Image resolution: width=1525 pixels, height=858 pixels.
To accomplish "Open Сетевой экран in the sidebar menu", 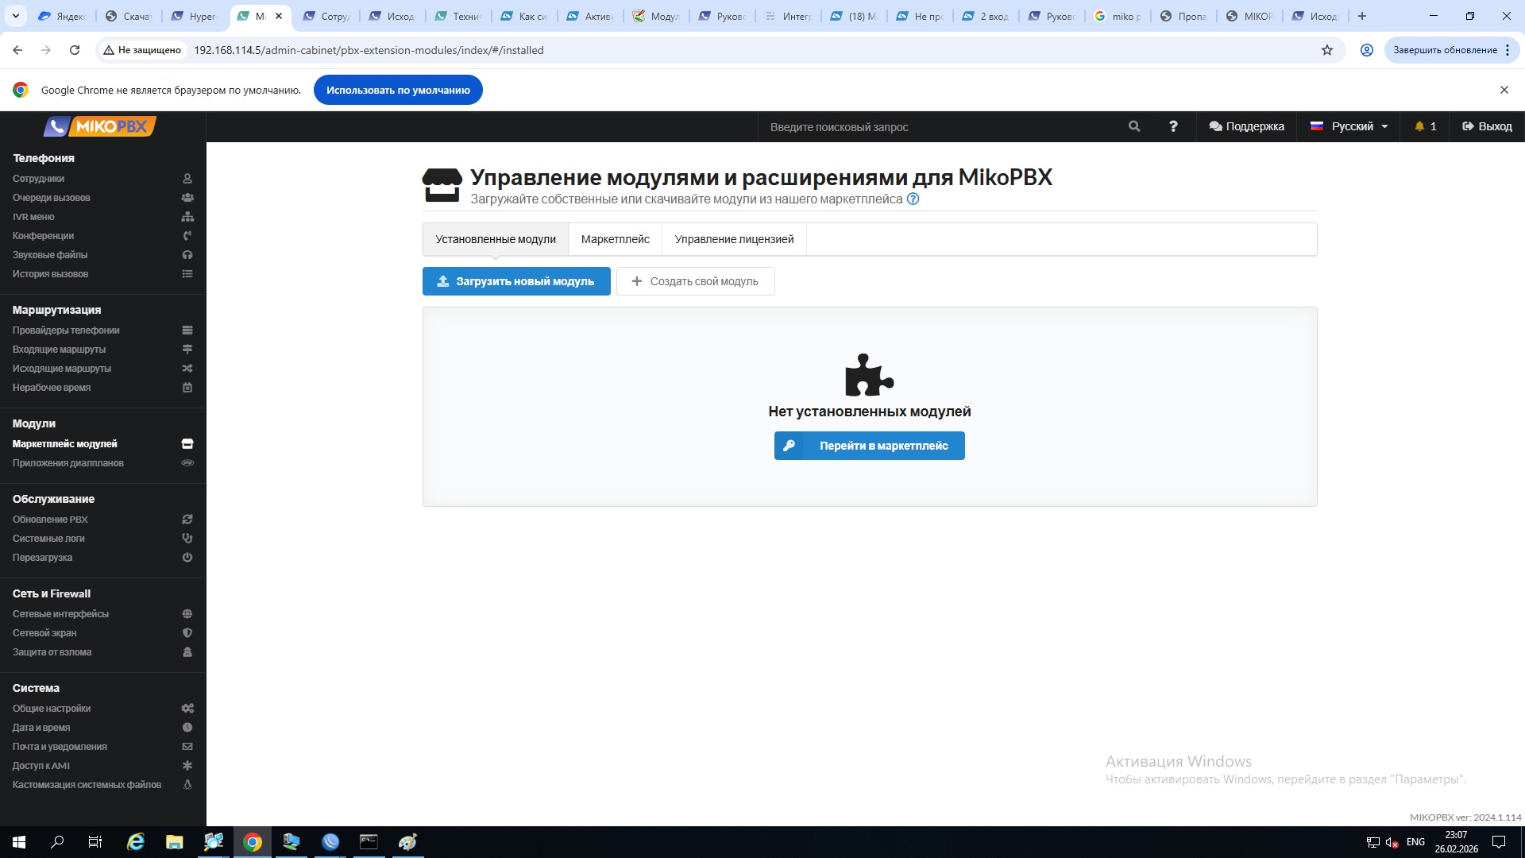I will [44, 633].
